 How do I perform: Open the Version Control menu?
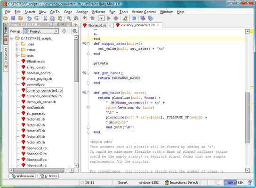(x=144, y=12)
